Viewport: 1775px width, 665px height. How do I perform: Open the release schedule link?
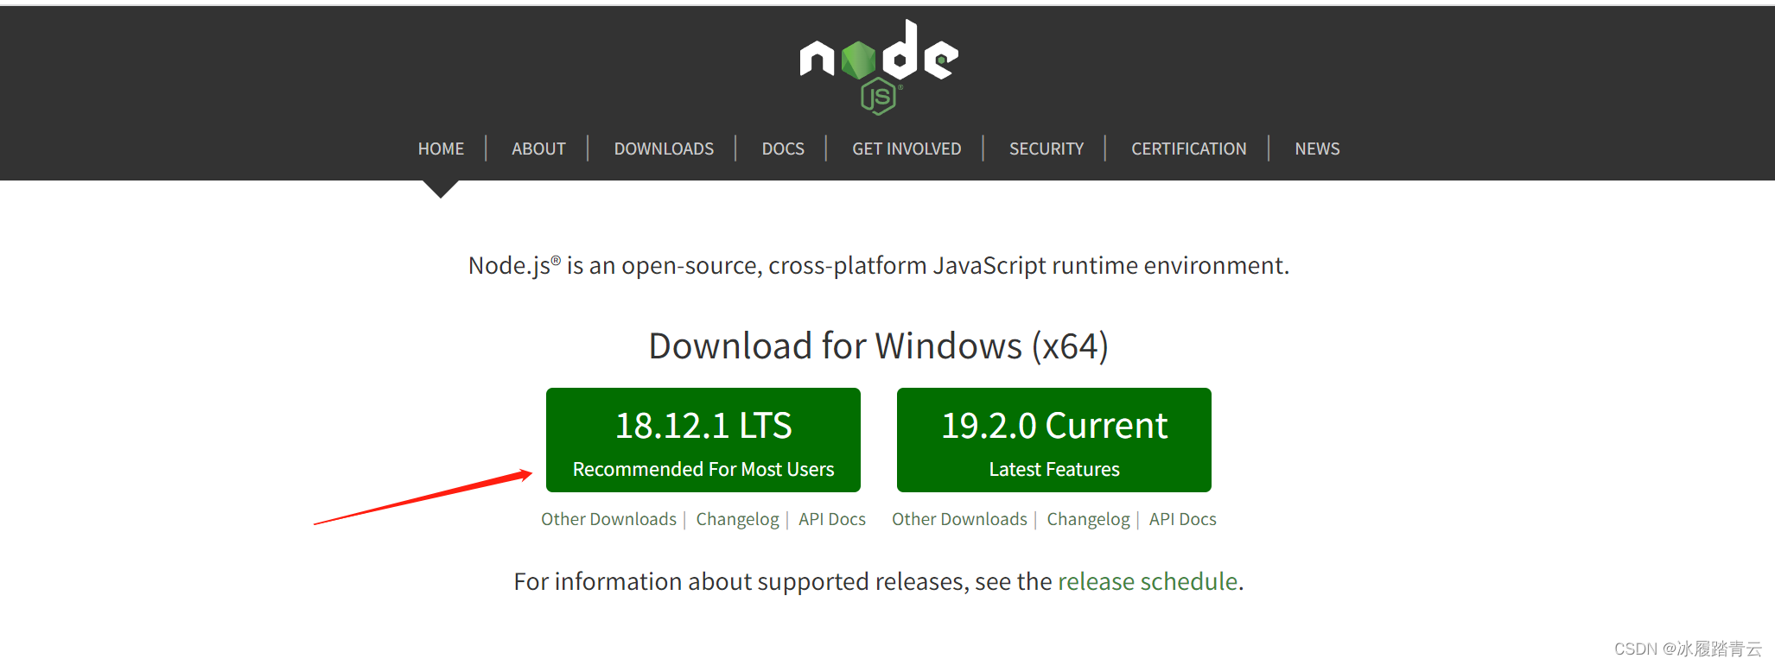(x=1148, y=581)
